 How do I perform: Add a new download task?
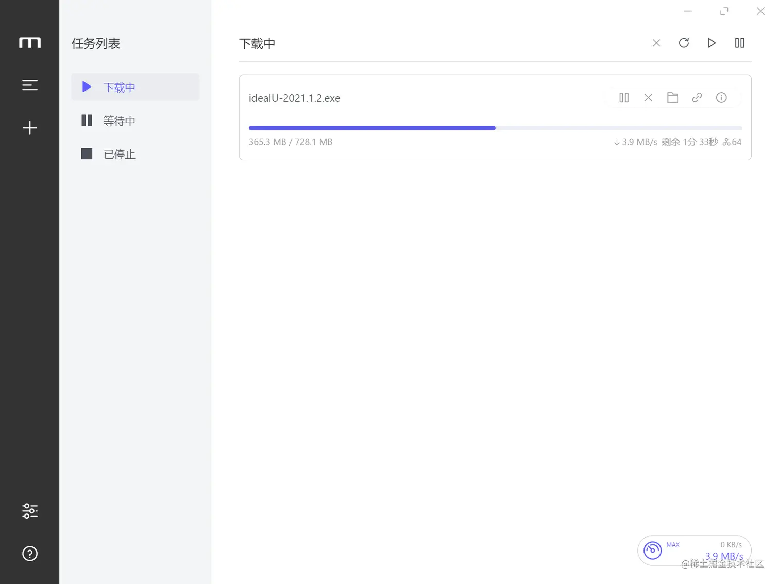pos(29,127)
